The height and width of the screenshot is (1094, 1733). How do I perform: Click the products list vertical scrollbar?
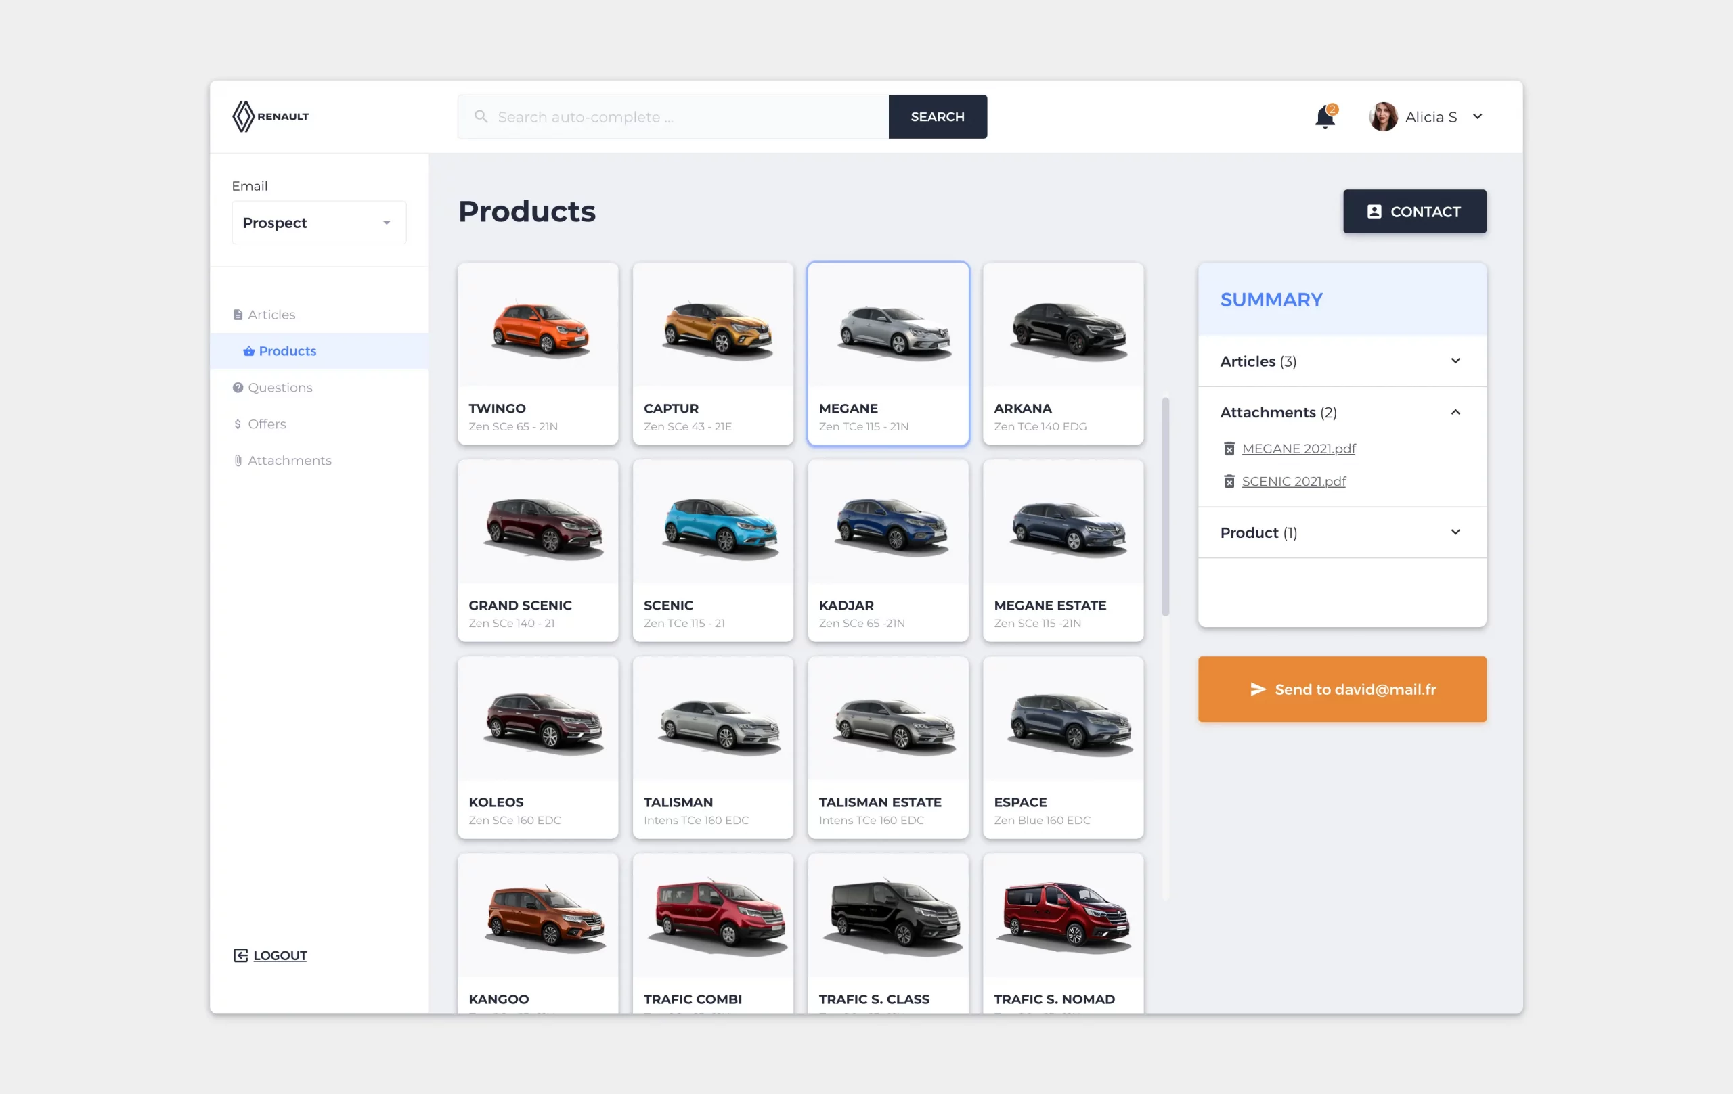[x=1165, y=507]
